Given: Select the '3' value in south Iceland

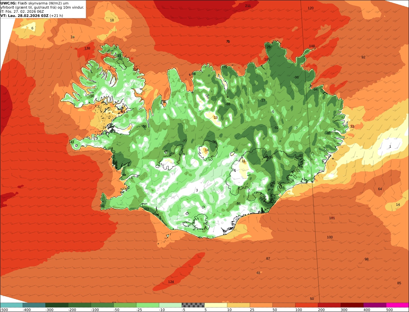Looking at the screenshot, I should pyautogui.click(x=197, y=190).
